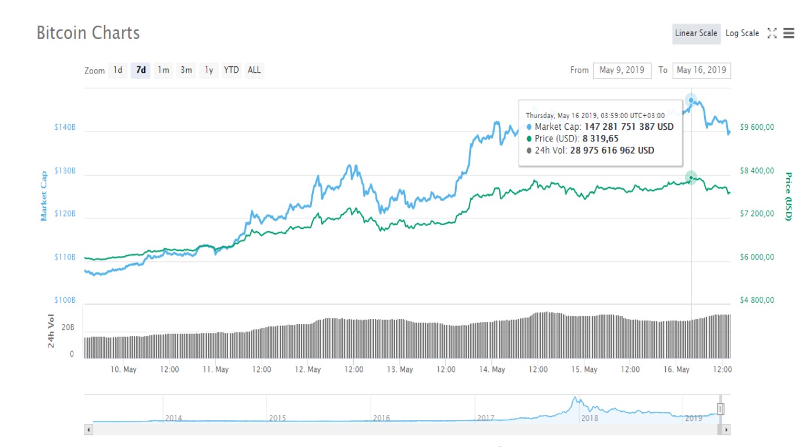Click the 2017 label in navigator
795x447 pixels.
[485, 418]
